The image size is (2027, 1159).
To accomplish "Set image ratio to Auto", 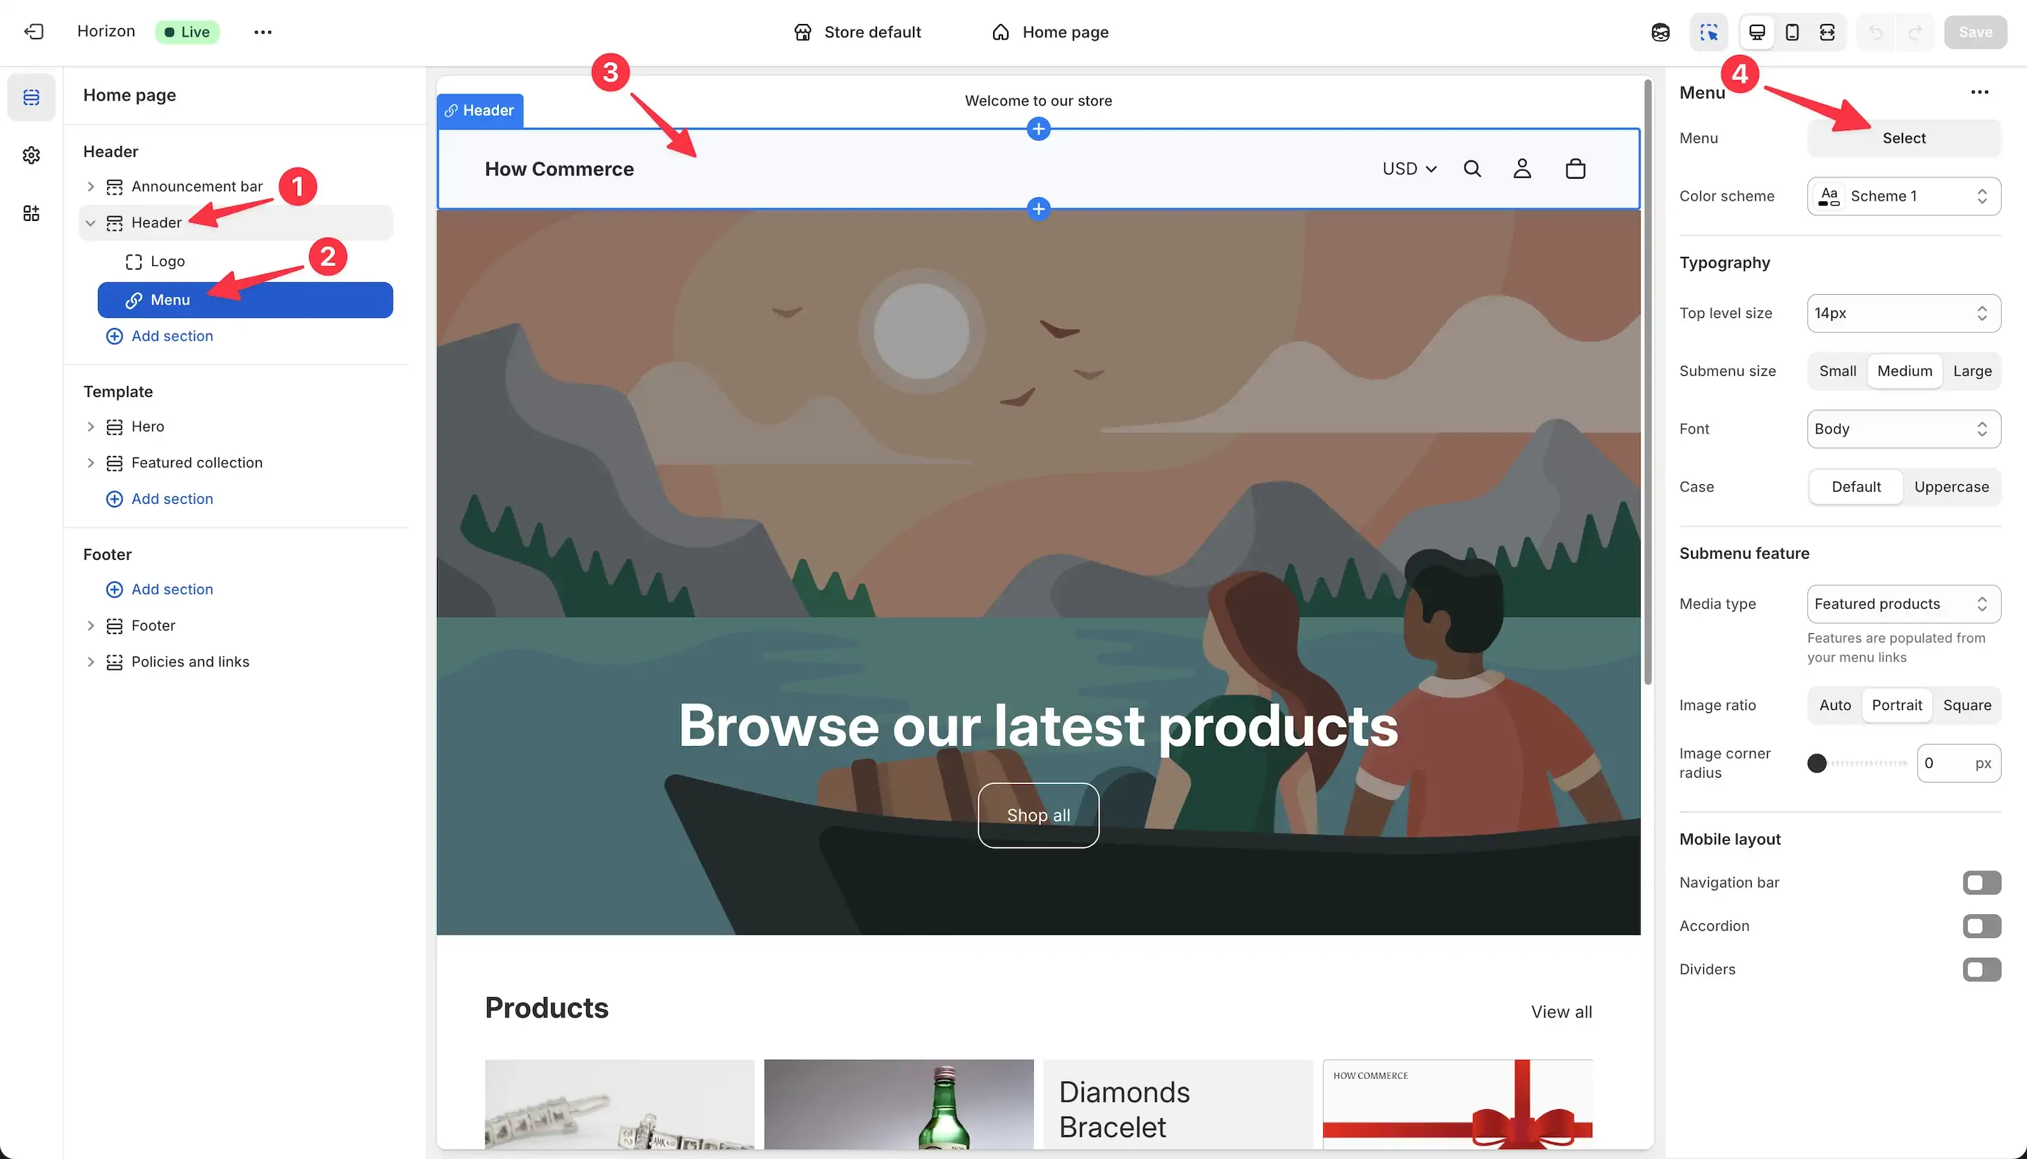I will [1835, 705].
